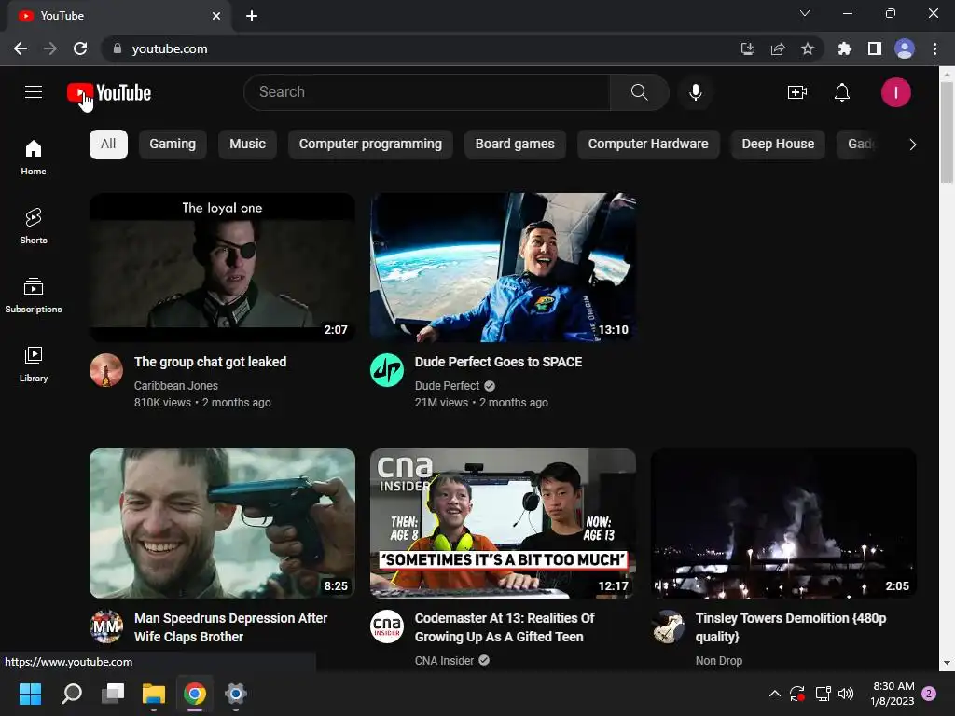The image size is (955, 716).
Task: Install app icon in address bar
Action: (x=748, y=48)
